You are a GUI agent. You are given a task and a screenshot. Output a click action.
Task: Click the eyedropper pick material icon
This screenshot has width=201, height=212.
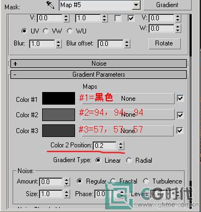point(50,5)
